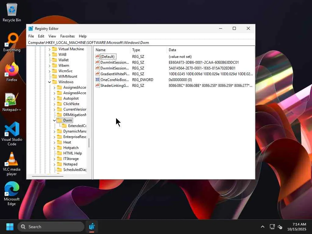Click the taskbar Search box
The width and height of the screenshot is (312, 234).
point(51,227)
